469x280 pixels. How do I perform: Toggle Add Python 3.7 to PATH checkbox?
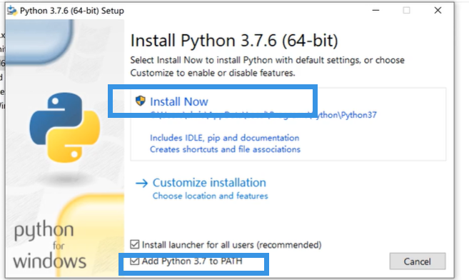click(x=135, y=261)
